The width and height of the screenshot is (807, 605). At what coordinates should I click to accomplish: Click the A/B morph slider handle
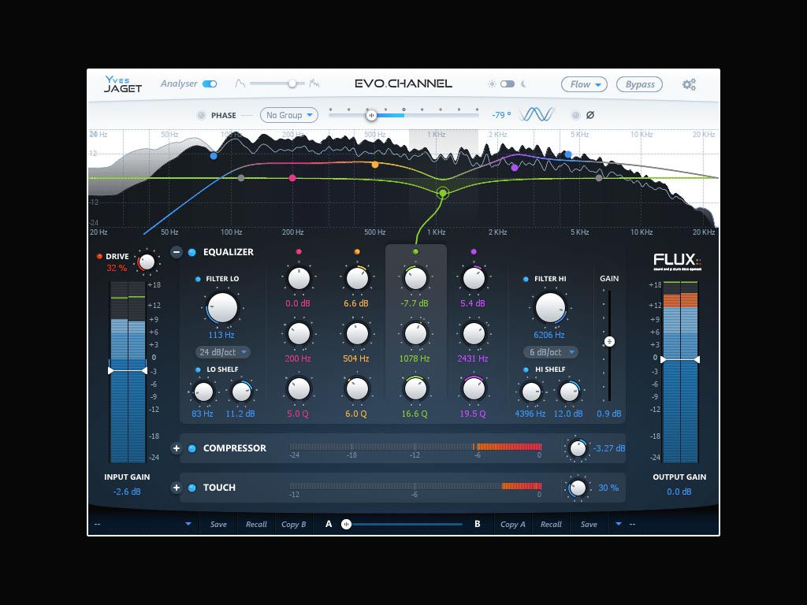(347, 524)
